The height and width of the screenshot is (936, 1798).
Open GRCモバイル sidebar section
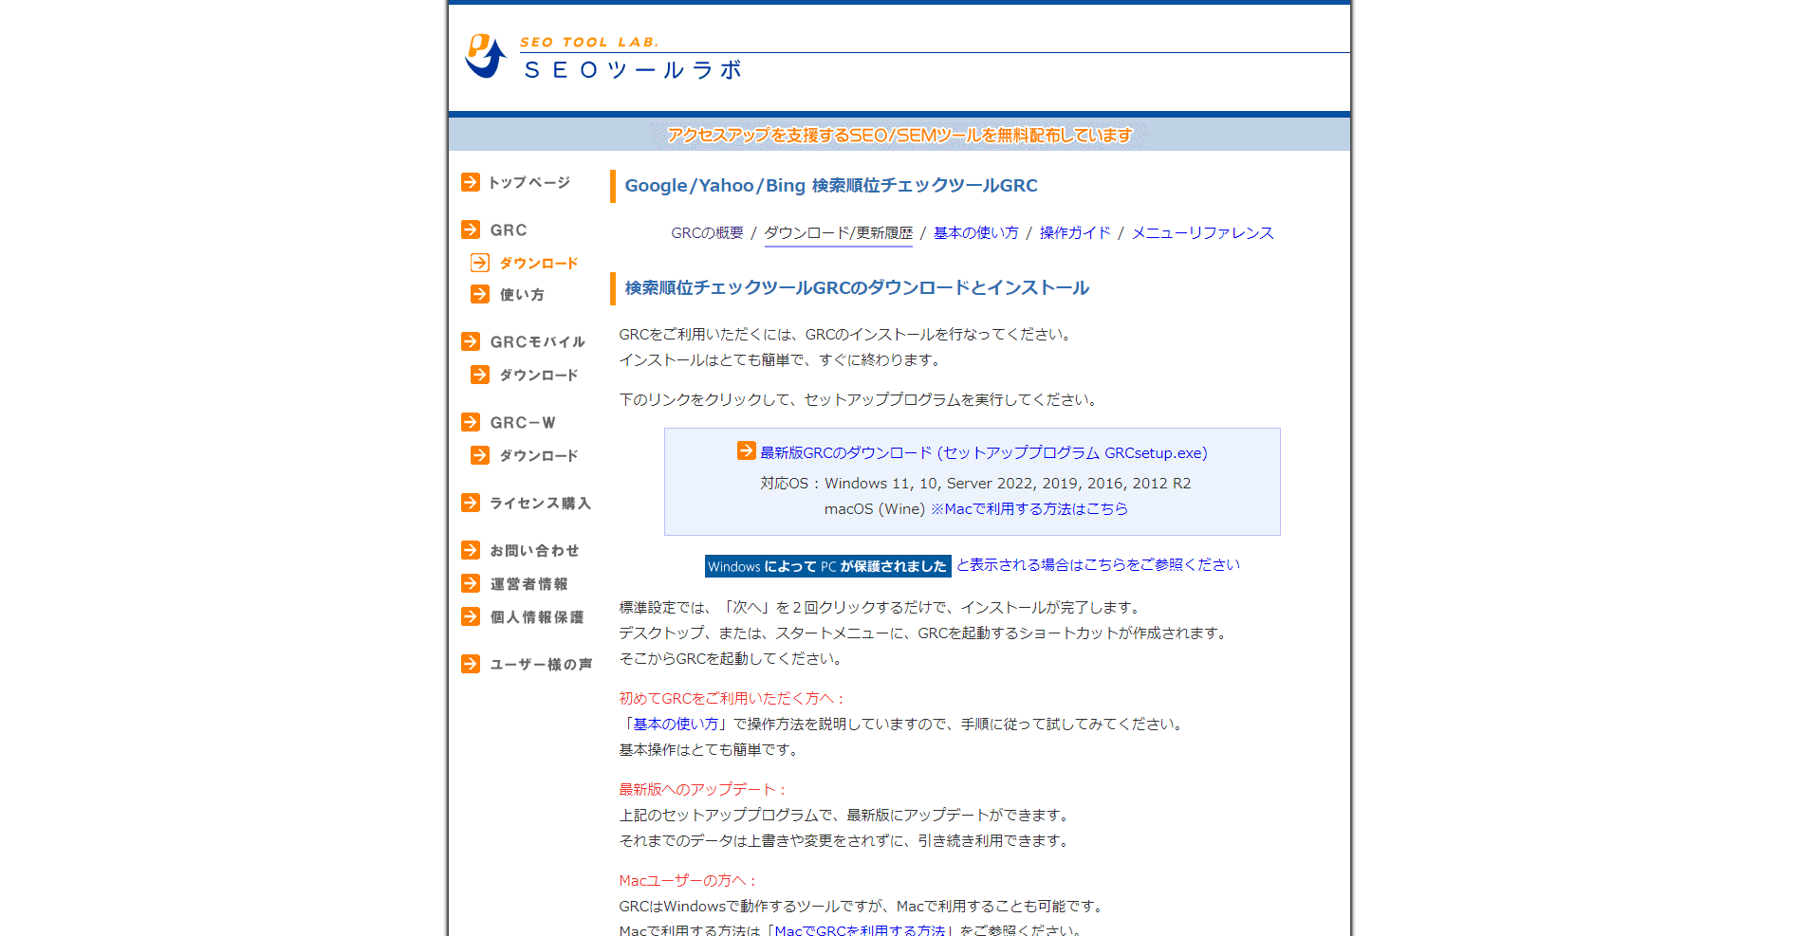pyautogui.click(x=538, y=342)
